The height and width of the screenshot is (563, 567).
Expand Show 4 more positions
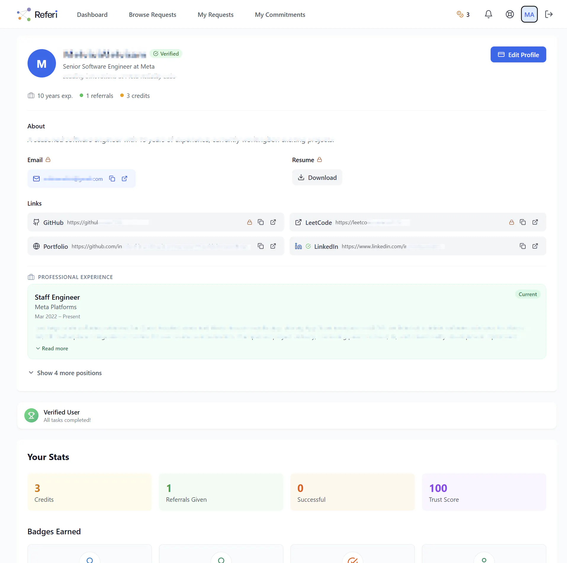(x=65, y=373)
